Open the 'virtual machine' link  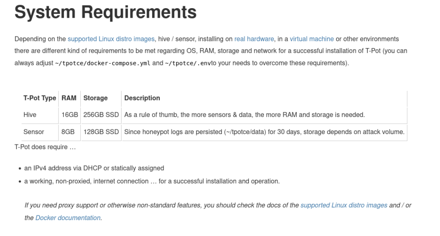[312, 39]
